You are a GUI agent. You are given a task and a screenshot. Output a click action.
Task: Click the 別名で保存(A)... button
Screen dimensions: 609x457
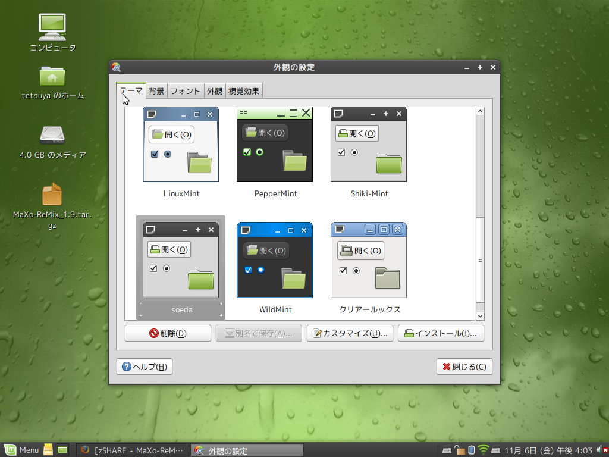[259, 333]
